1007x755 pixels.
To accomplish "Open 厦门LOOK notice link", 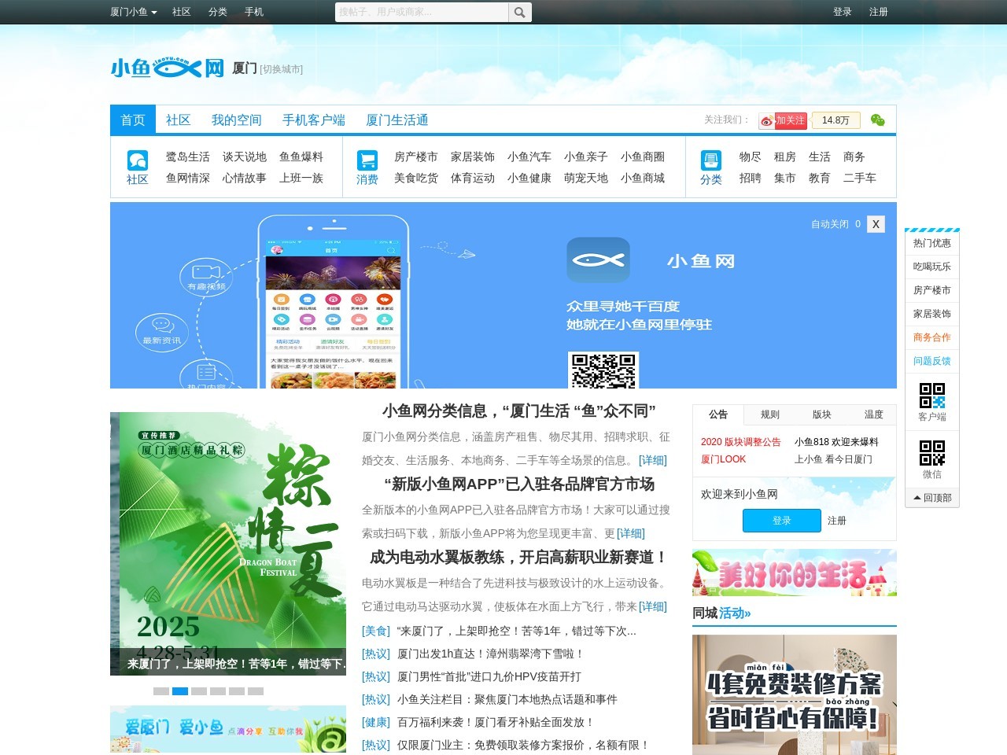I will tap(724, 459).
